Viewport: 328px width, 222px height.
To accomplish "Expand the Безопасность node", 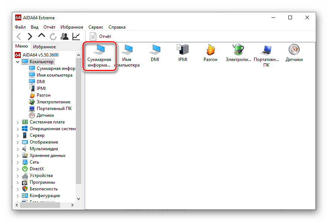I will point(17,189).
